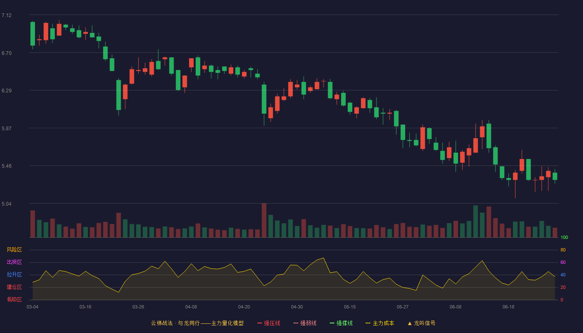Select the 建仓区 zone label
Screen dimensions: 583x333
point(14,287)
